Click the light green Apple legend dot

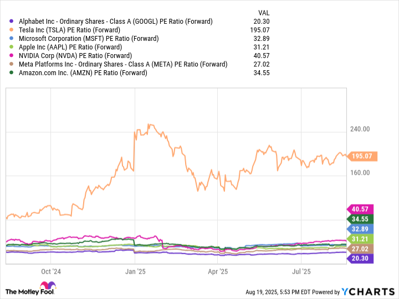point(11,47)
